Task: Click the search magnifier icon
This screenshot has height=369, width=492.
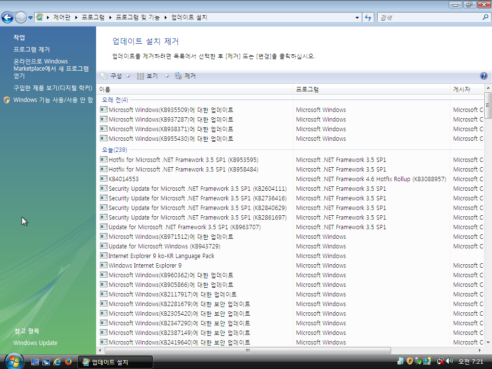Action: [485, 17]
